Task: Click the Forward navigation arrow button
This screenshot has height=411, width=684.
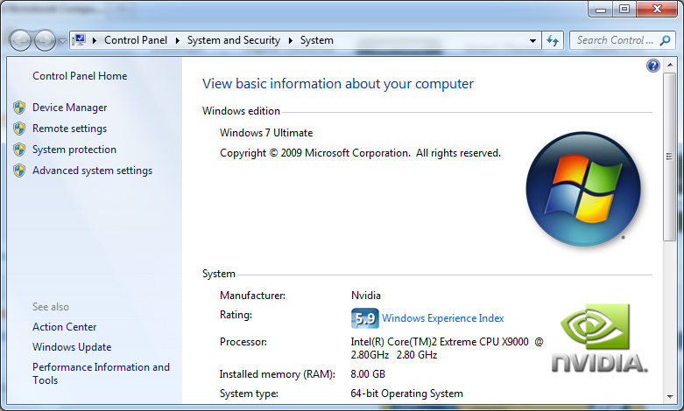Action: pos(45,41)
